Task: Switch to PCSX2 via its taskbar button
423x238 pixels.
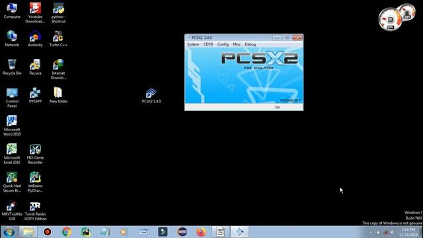Action: click(239, 232)
